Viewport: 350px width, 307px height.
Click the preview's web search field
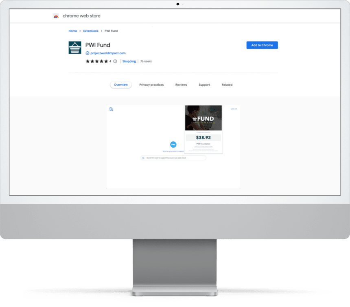[173, 158]
